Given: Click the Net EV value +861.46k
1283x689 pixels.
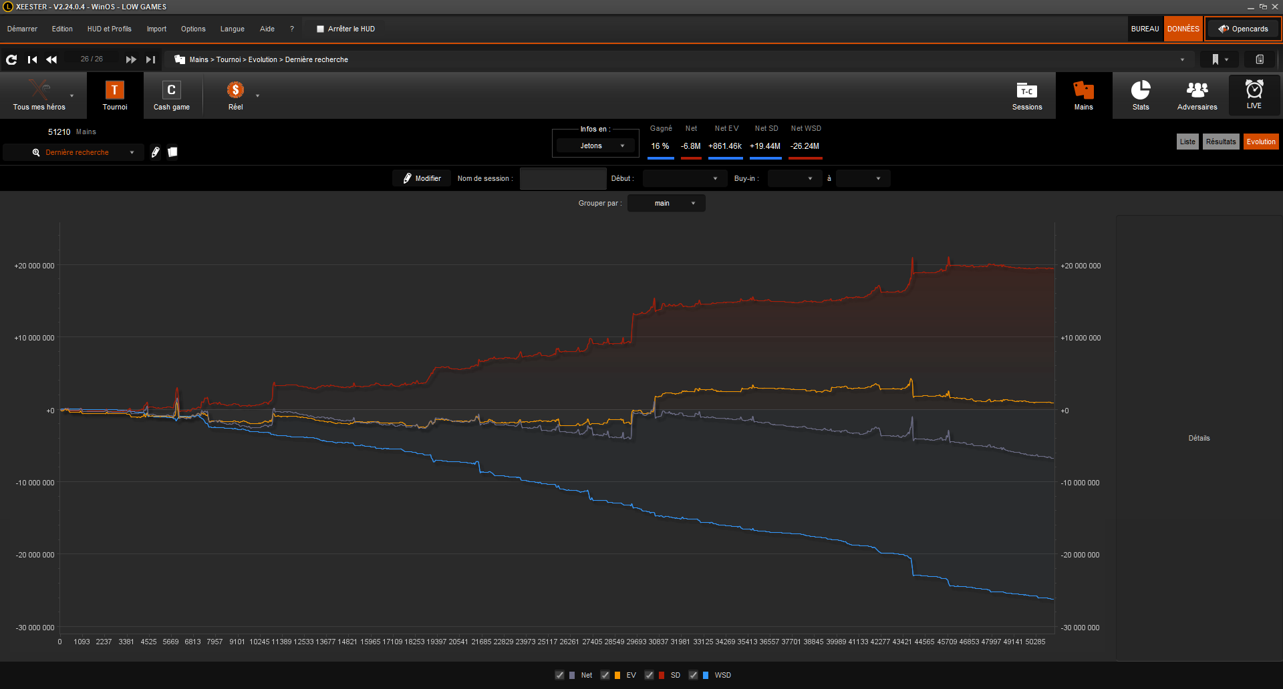Looking at the screenshot, I should [725, 146].
